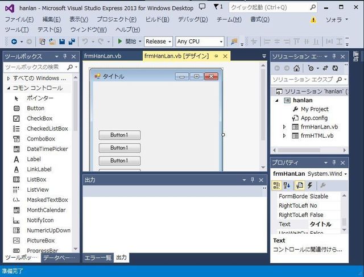Open the ソォラ account menu
This screenshot has height=277, width=364.
pyautogui.click(x=337, y=19)
